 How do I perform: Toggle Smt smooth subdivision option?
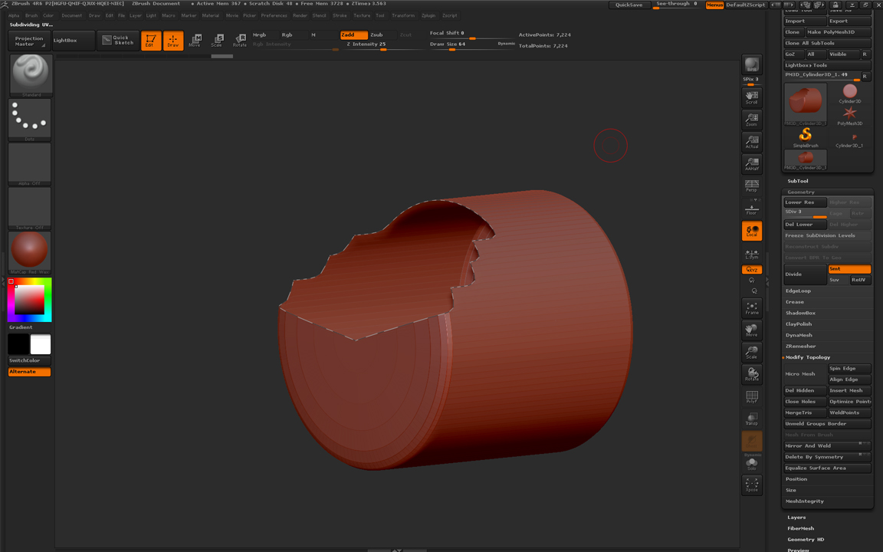click(849, 268)
